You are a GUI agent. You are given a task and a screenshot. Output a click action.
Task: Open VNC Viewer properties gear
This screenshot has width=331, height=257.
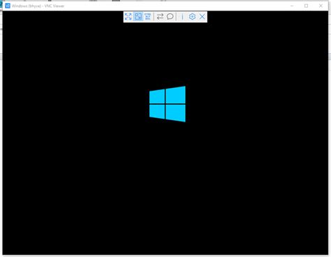pos(192,17)
